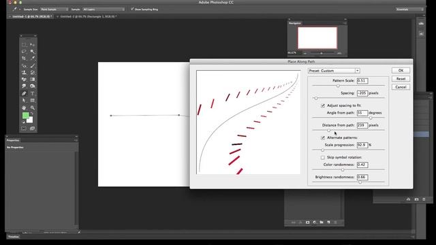Change screen mode from toolbox

32,129
